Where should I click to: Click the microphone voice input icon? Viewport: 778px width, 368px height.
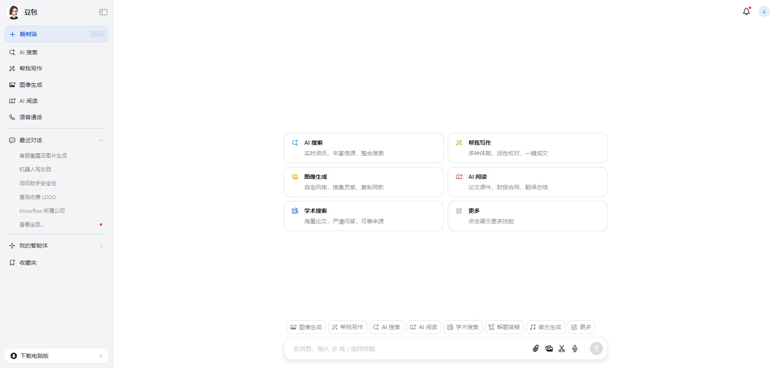575,349
